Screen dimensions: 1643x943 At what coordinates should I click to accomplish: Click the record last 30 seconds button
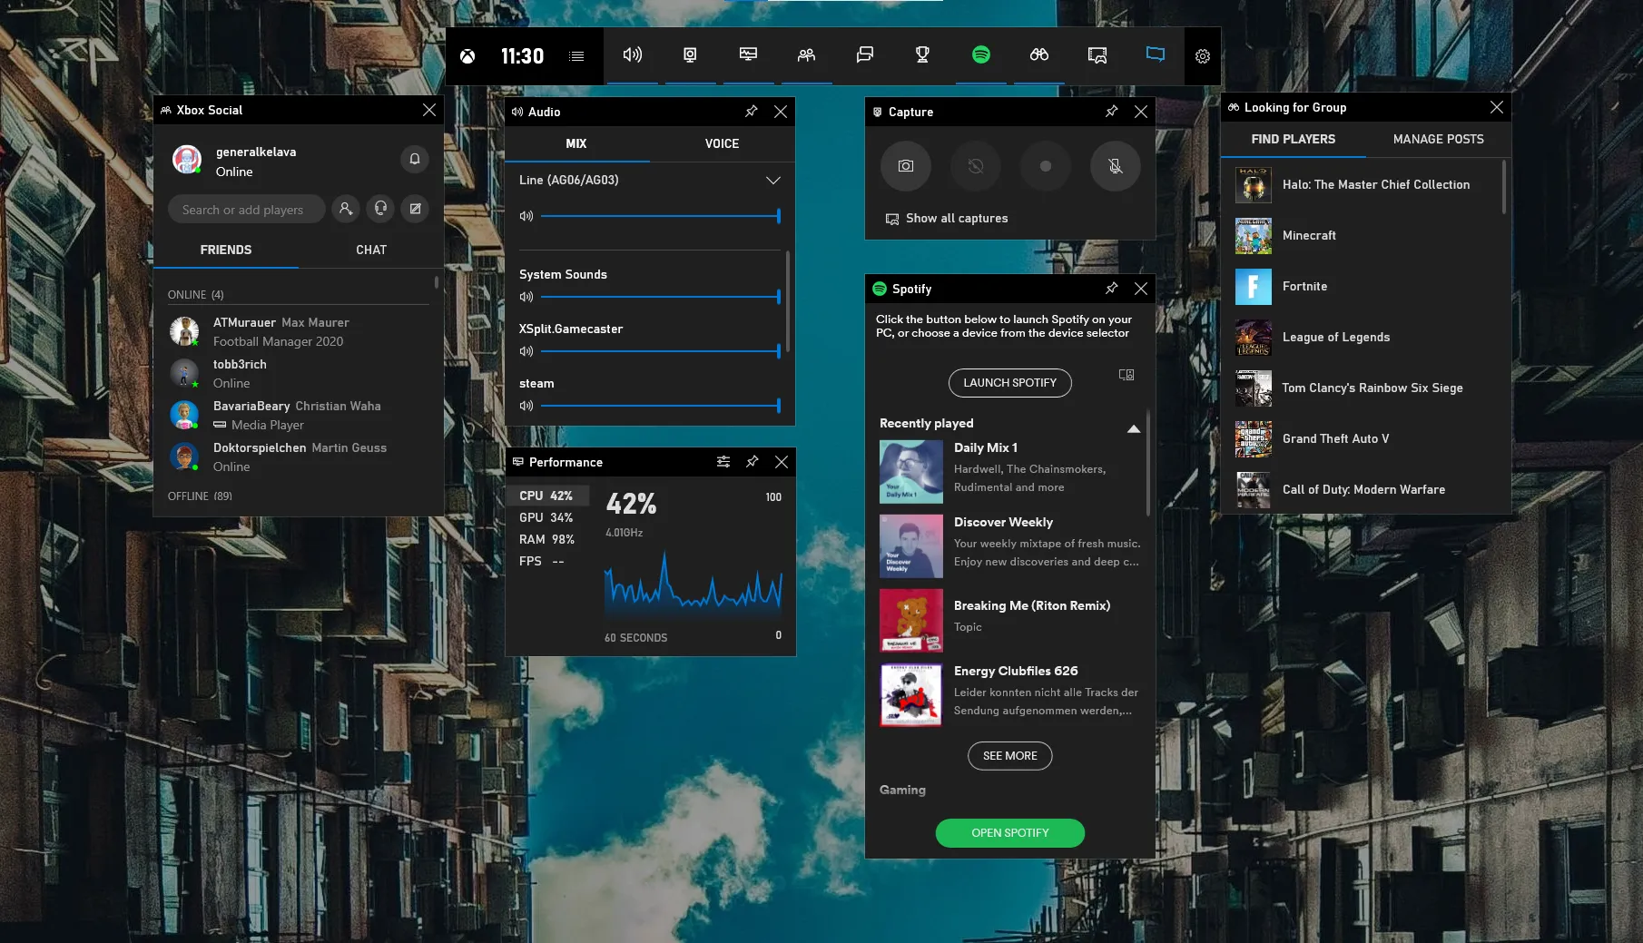click(x=976, y=166)
